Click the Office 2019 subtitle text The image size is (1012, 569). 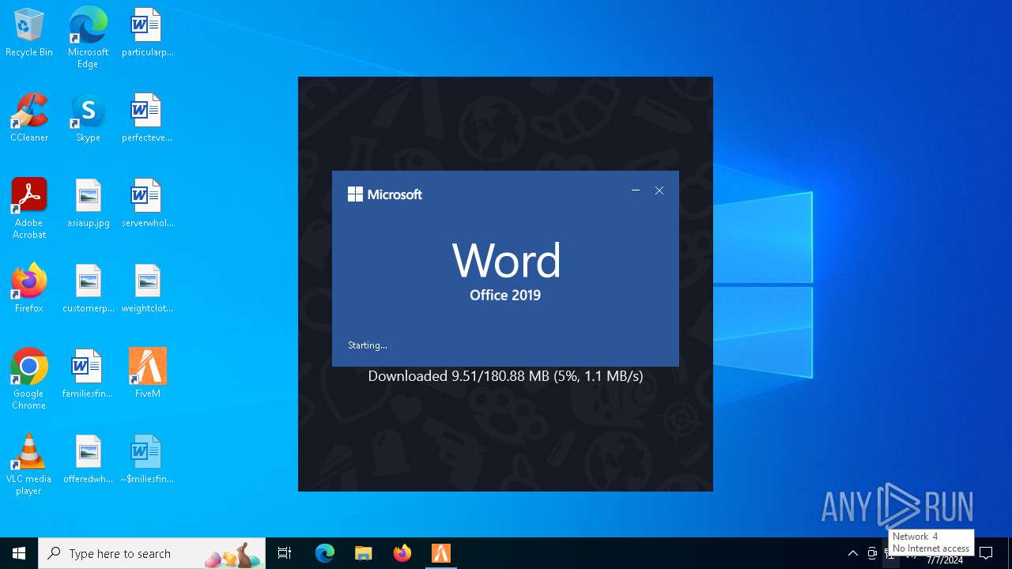click(x=505, y=295)
